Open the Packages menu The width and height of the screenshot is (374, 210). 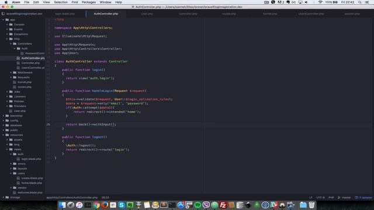89,2
